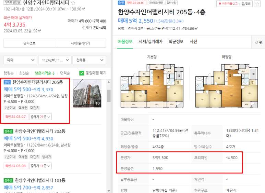Sort listings by 낮은가격순
265x193 pixels.
coord(45,73)
